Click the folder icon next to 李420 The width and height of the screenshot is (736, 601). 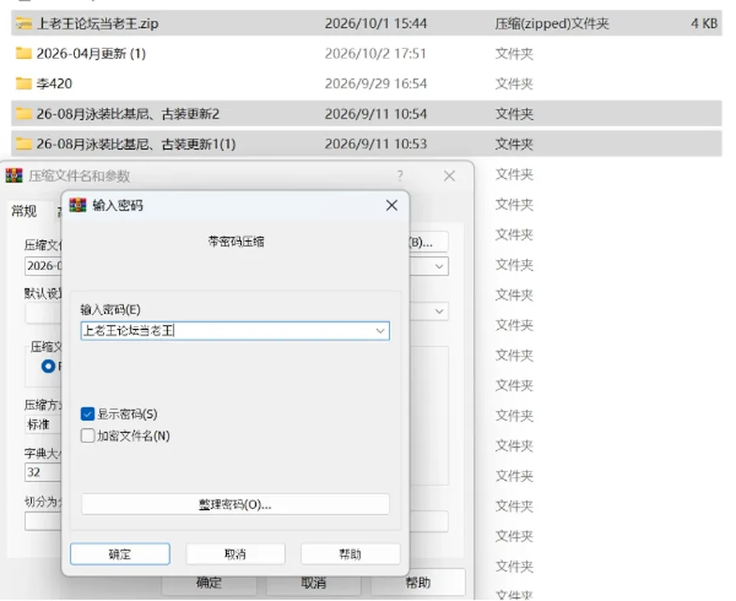pos(24,83)
